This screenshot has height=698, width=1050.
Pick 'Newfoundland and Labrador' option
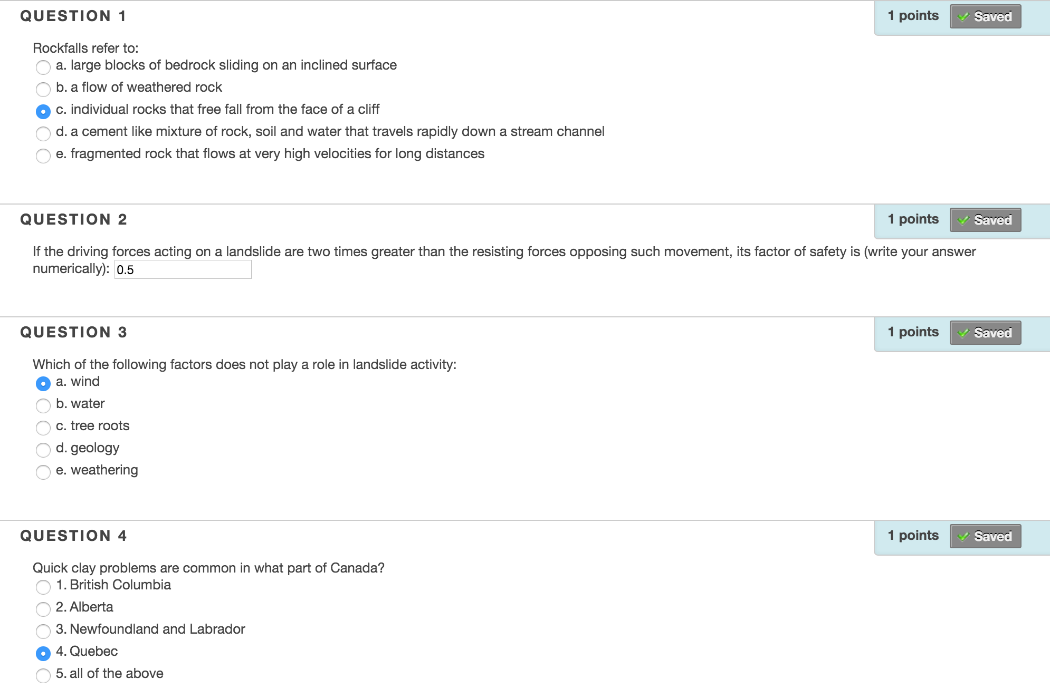coord(43,631)
